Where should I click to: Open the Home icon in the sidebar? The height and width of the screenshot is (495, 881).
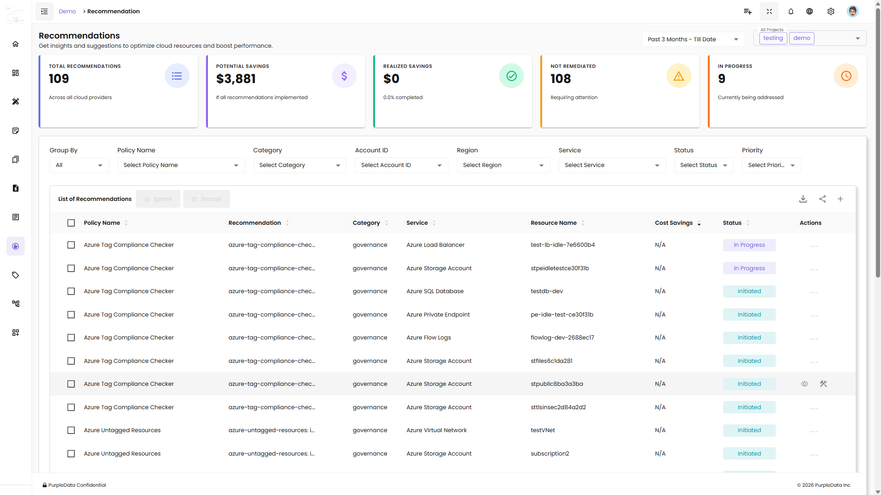(x=16, y=44)
